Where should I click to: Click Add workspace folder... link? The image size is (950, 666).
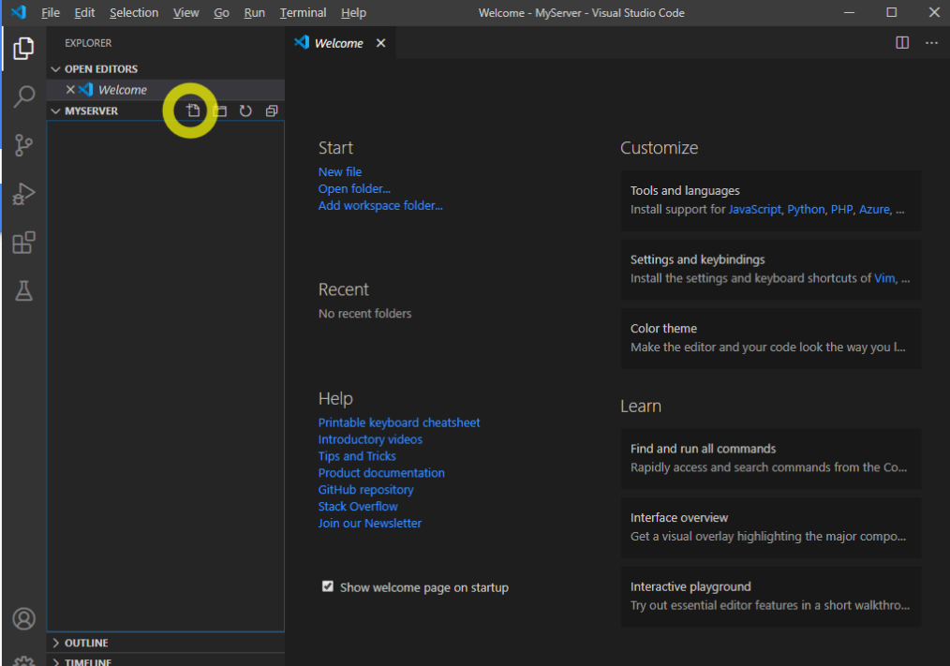380,206
